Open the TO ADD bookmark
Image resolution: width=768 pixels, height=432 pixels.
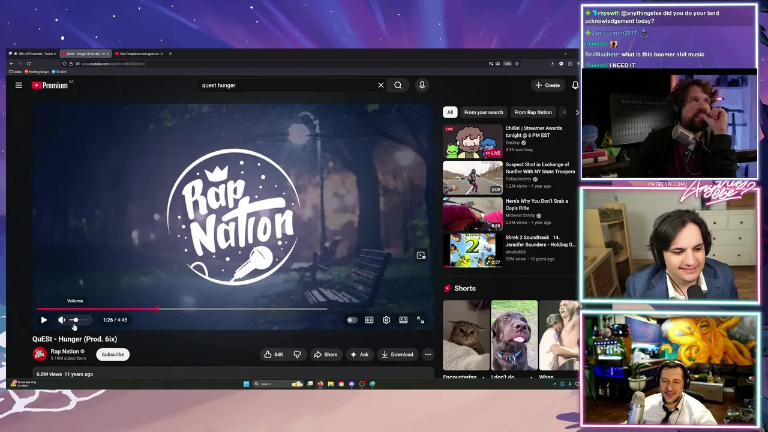(x=59, y=71)
